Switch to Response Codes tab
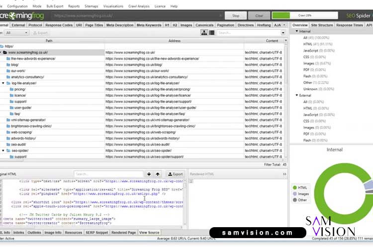The image size is (373, 248). pos(59,25)
